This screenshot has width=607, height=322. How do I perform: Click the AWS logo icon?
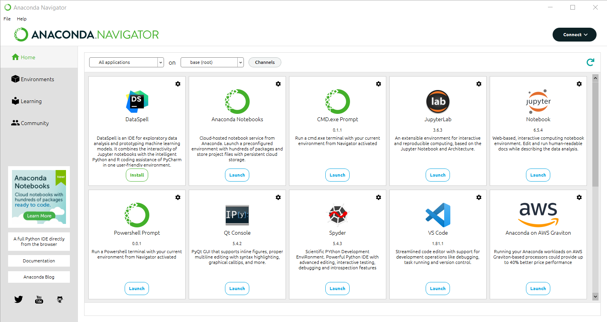click(538, 215)
